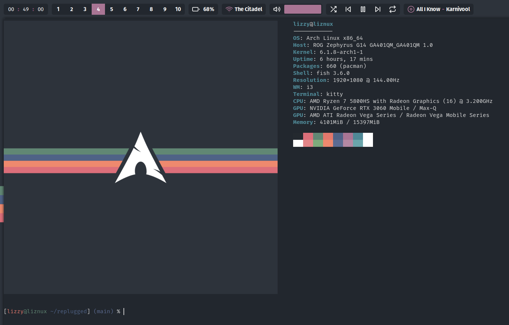Select active workspace 4
509x325 pixels.
point(98,9)
